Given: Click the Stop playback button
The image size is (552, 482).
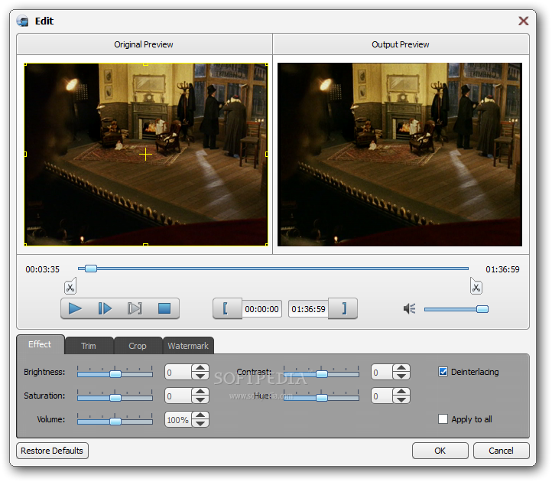Looking at the screenshot, I should 164,308.
